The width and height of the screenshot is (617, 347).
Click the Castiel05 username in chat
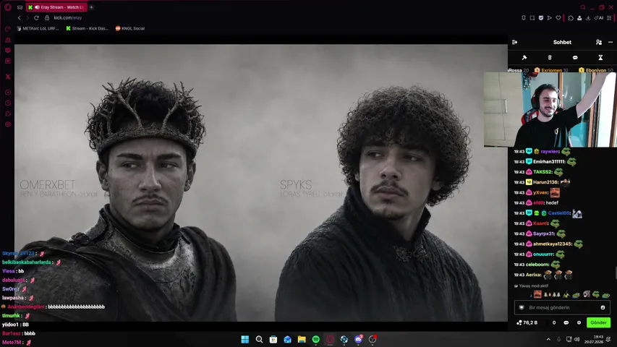click(x=559, y=213)
